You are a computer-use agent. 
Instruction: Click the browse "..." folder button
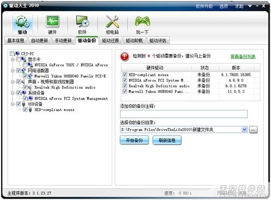point(253,130)
